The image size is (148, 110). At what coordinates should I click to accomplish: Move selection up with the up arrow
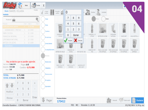click(x=7, y=85)
